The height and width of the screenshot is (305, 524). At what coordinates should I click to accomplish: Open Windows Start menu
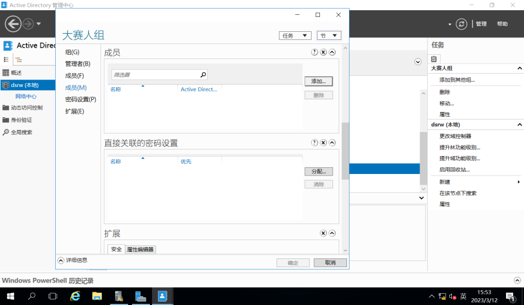click(x=10, y=296)
